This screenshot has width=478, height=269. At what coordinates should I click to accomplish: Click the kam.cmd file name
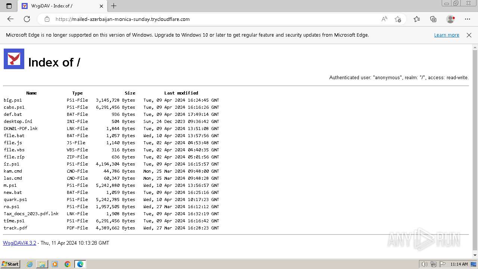[x=13, y=171]
